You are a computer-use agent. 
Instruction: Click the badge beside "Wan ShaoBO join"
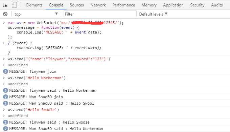[x=5, y=97]
